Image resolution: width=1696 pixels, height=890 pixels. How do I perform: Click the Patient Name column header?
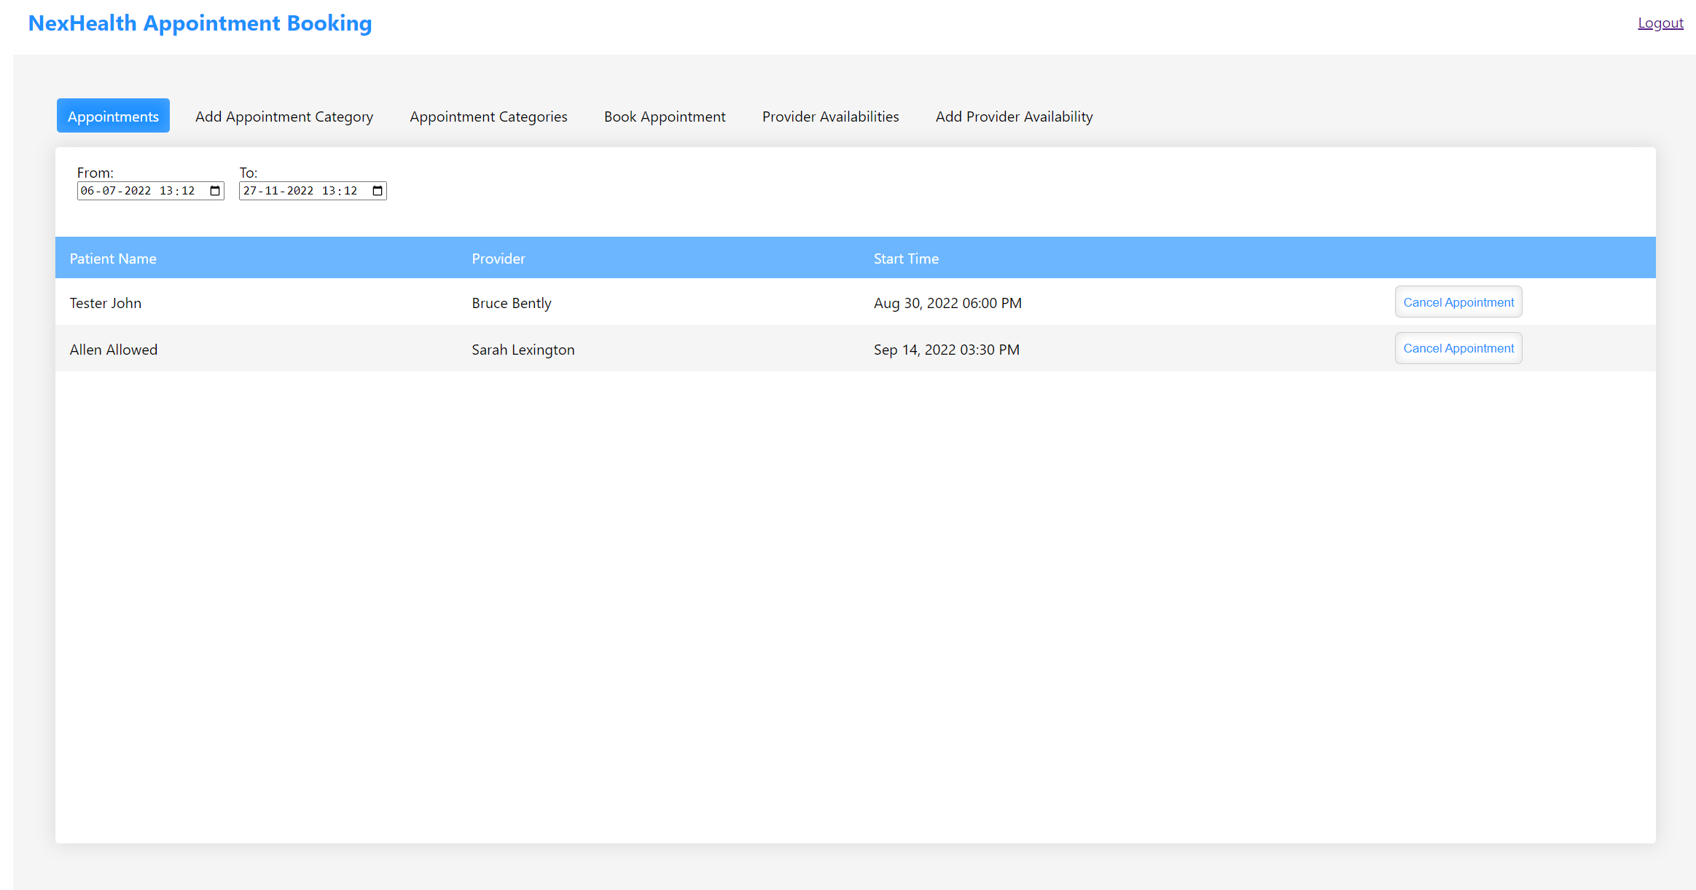coord(113,259)
